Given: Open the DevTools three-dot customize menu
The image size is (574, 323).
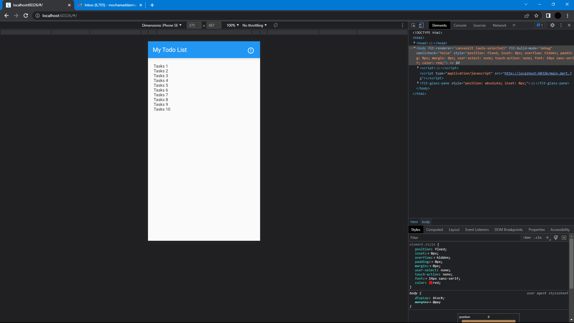Looking at the screenshot, I should point(561,25).
